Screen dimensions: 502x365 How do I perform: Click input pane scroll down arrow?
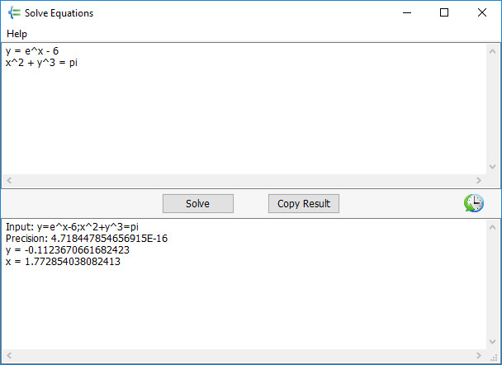493,167
